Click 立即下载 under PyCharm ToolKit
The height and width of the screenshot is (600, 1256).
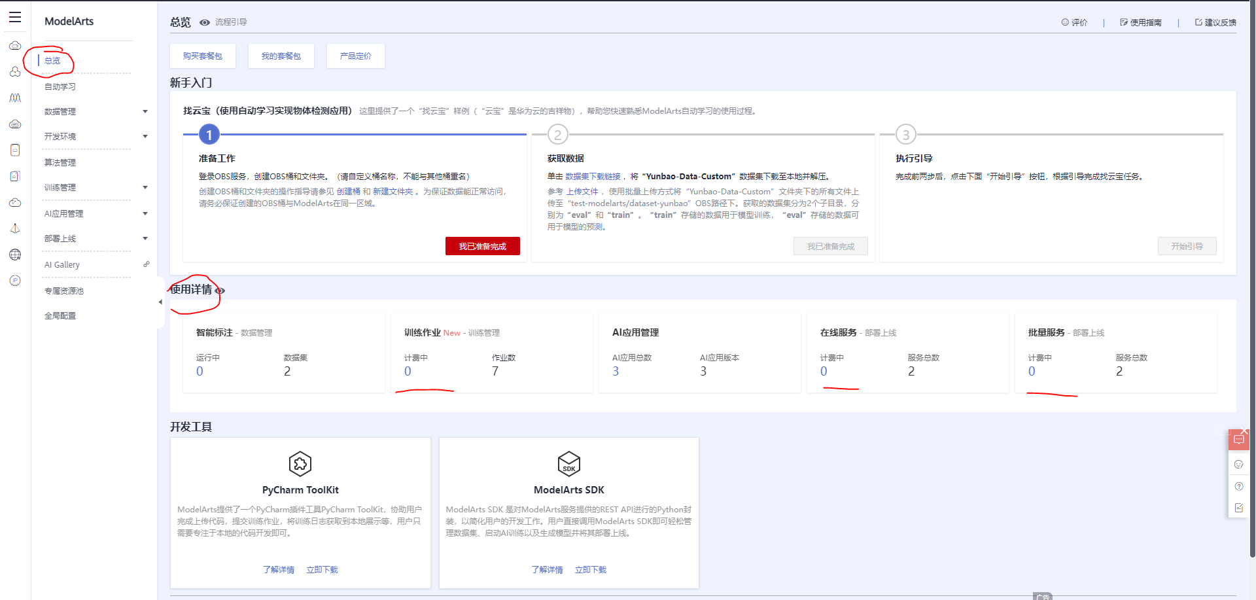point(323,570)
